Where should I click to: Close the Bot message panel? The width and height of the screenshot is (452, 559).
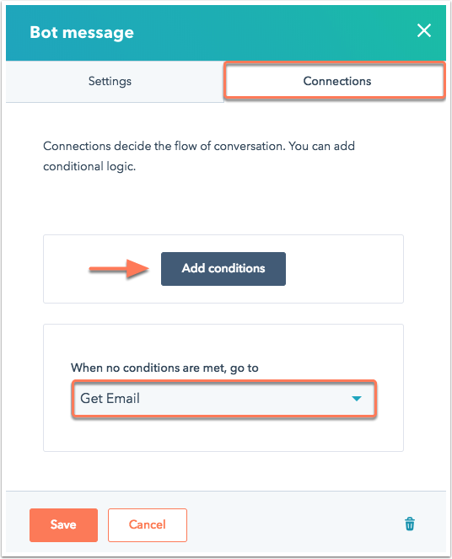click(424, 30)
